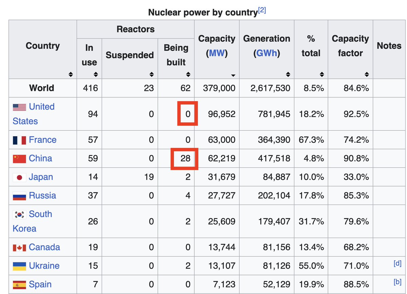Sort by Capacity column arrow
This screenshot has width=407, height=294.
point(233,75)
